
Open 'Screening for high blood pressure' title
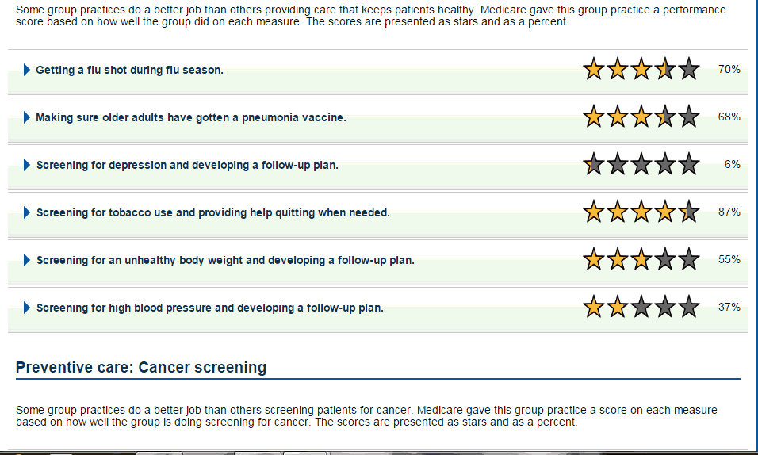210,308
